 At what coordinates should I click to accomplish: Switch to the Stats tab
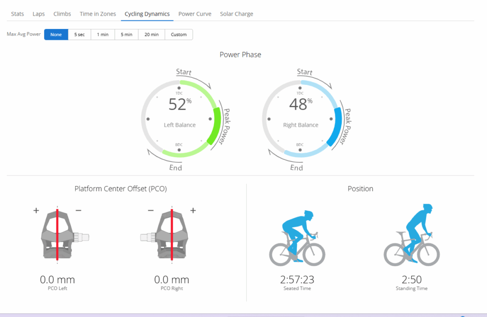pos(18,14)
